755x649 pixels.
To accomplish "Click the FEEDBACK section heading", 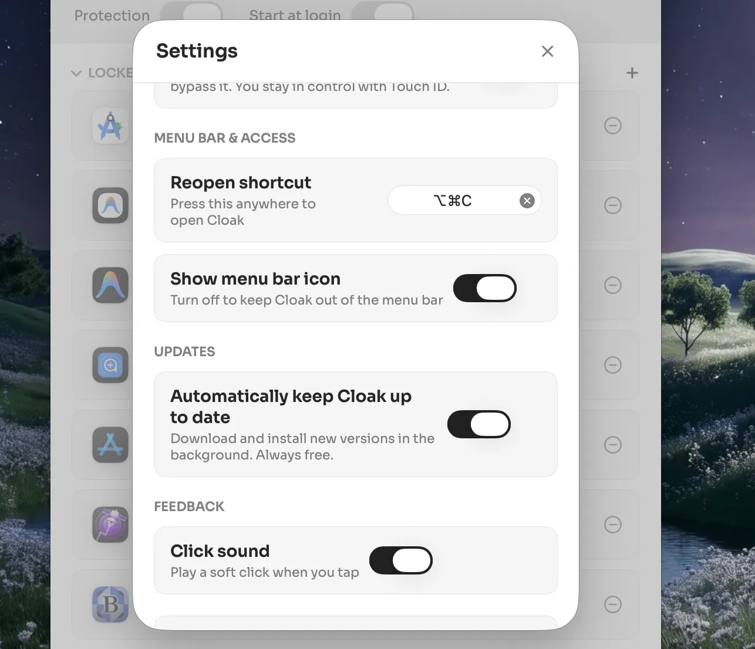I will point(189,506).
